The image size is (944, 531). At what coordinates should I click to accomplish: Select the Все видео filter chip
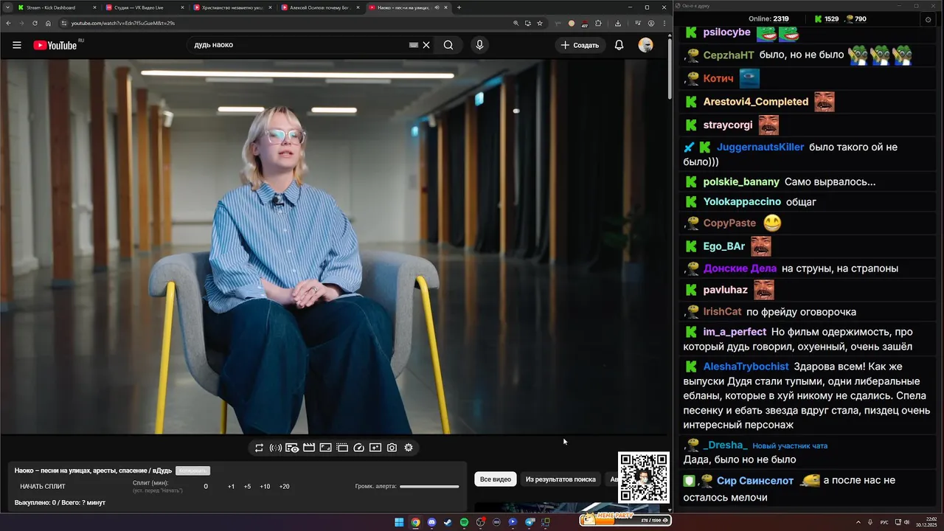click(x=496, y=479)
